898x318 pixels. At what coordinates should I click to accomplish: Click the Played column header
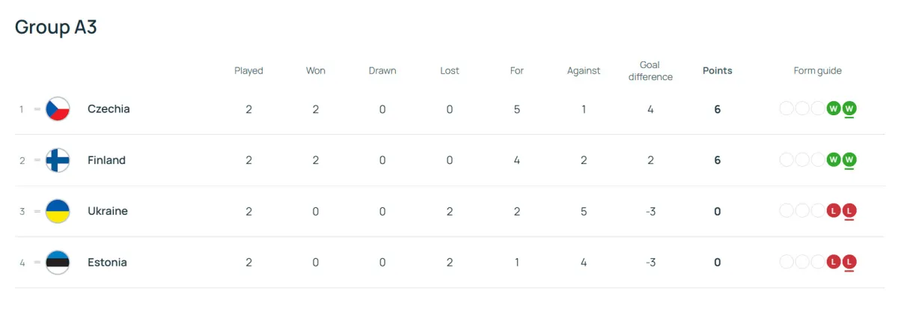click(248, 71)
